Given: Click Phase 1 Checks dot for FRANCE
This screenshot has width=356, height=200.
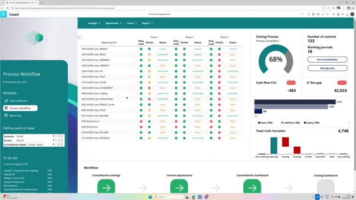Looking at the screenshot, I should click(x=149, y=49).
